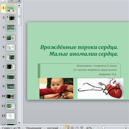Click the zoom in plus button
129x129 pixels.
tap(126, 128)
